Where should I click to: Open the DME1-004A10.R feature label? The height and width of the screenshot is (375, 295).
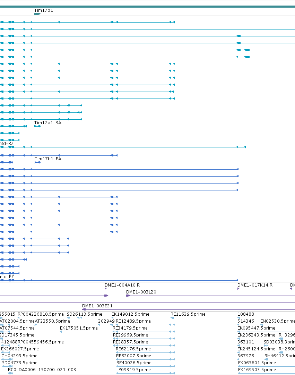click(122, 285)
